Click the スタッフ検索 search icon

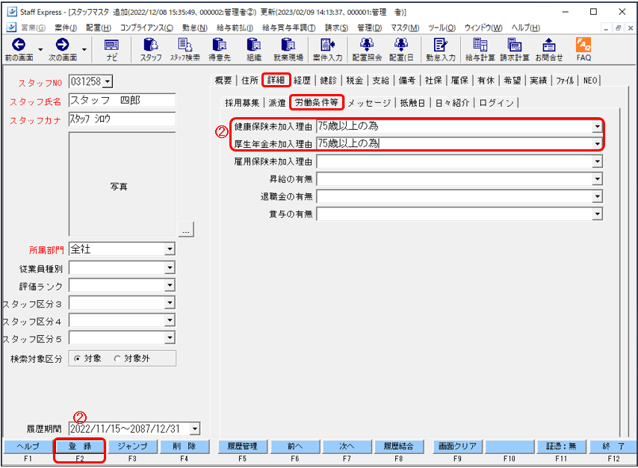(185, 49)
